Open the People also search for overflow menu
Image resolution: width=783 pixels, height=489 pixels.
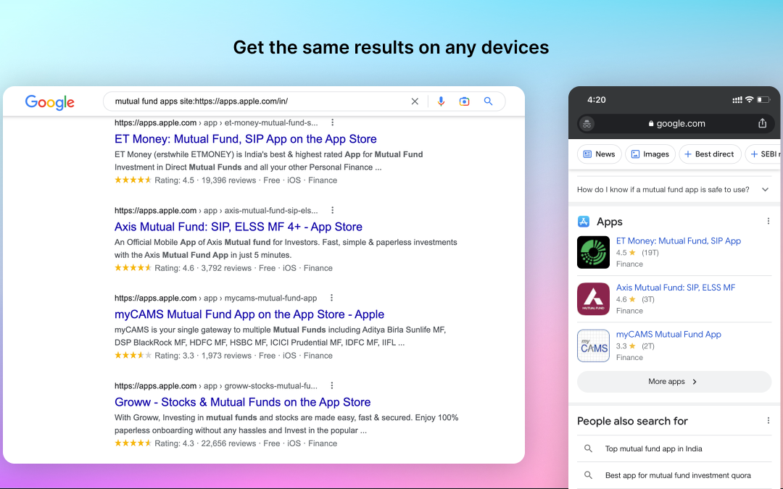[x=768, y=420]
